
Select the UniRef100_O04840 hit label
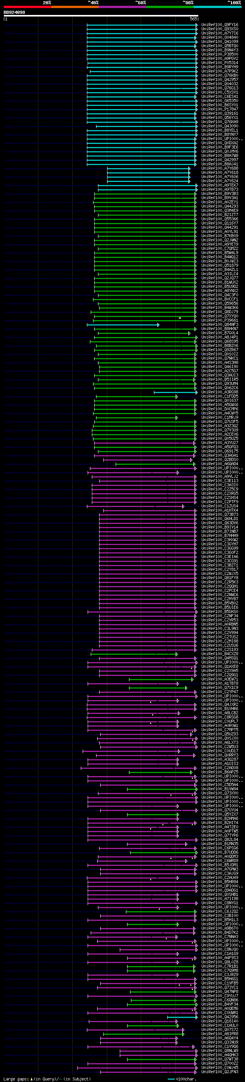click(x=220, y=37)
